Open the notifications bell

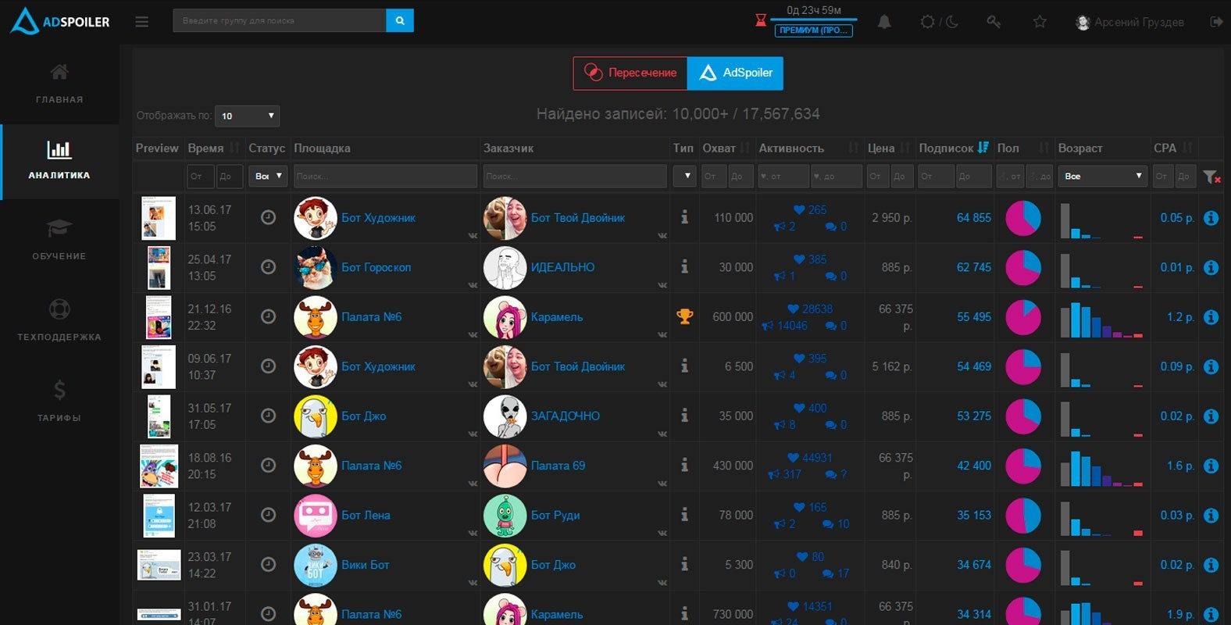tap(884, 22)
